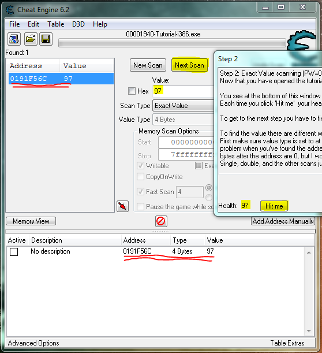Toggle the Hex checkbox
The image size is (322, 353).
point(132,91)
